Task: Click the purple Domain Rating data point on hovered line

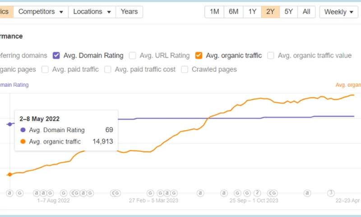Action: click(9, 124)
